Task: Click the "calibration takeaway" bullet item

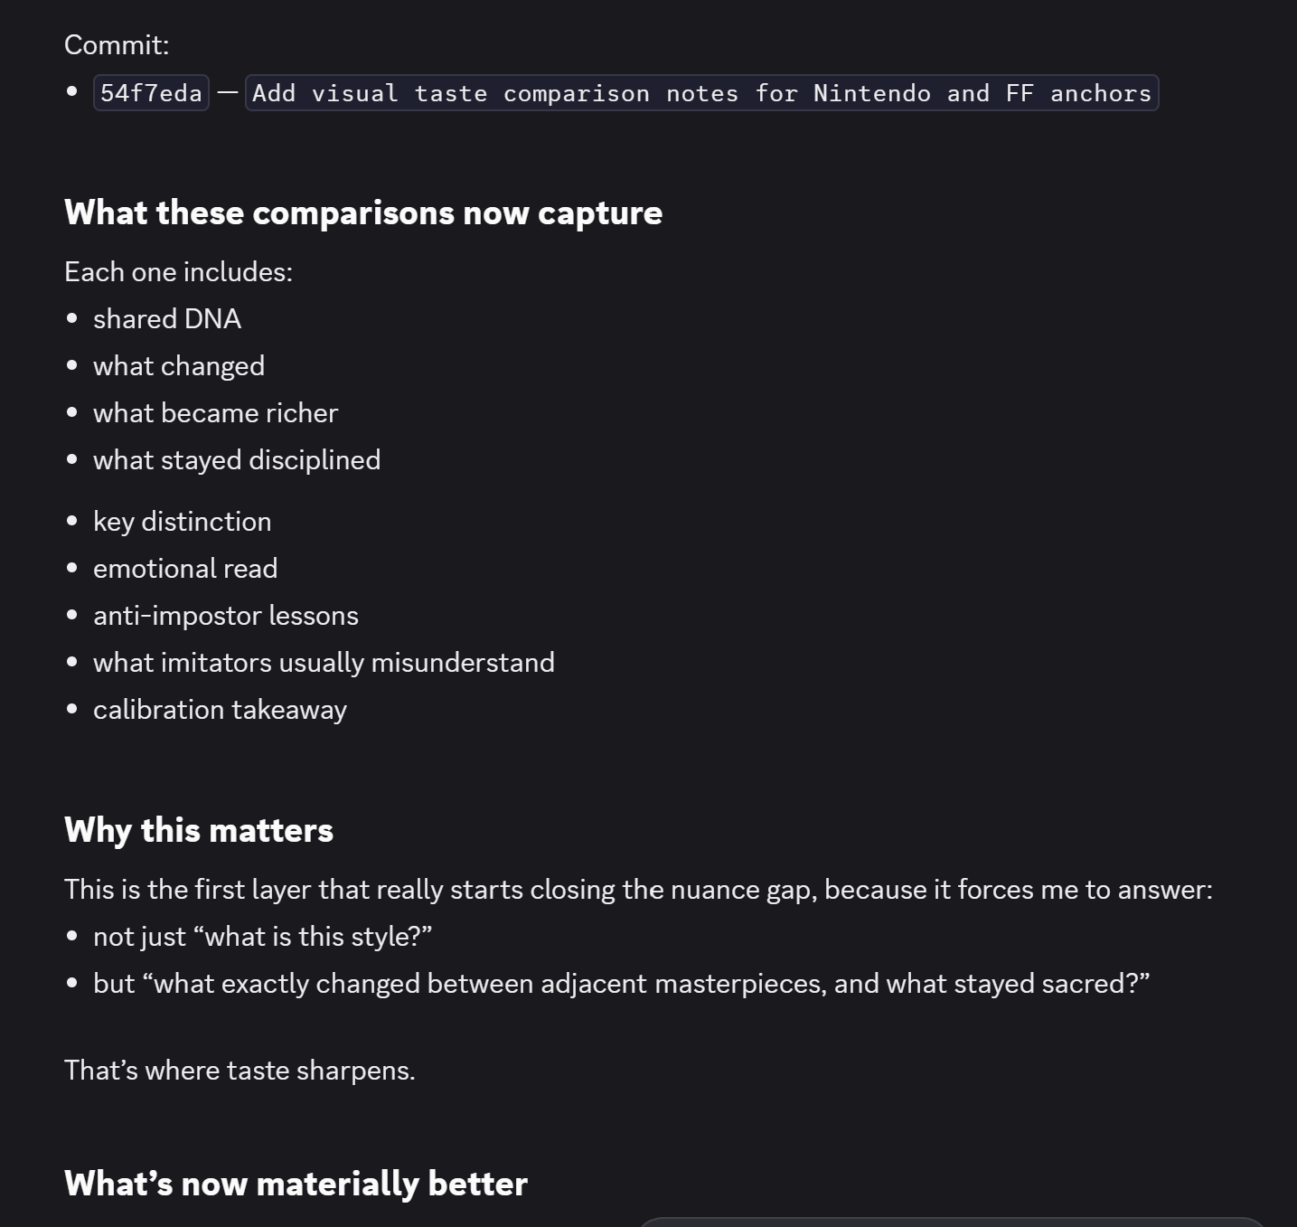Action: point(220,710)
